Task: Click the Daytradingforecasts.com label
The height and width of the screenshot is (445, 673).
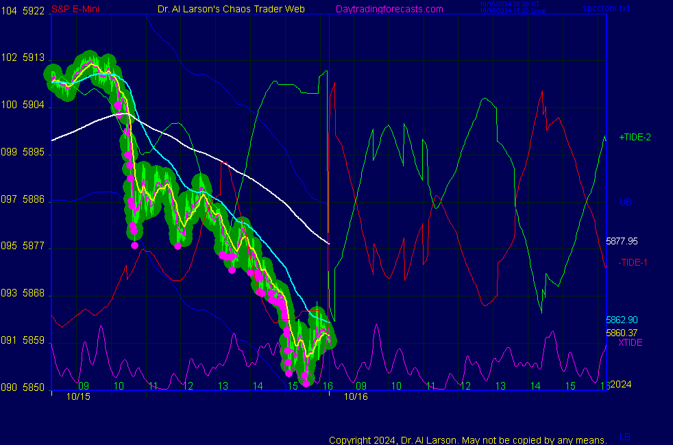Action: (389, 9)
